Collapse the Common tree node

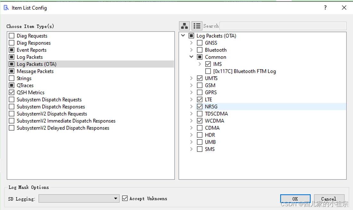191,57
